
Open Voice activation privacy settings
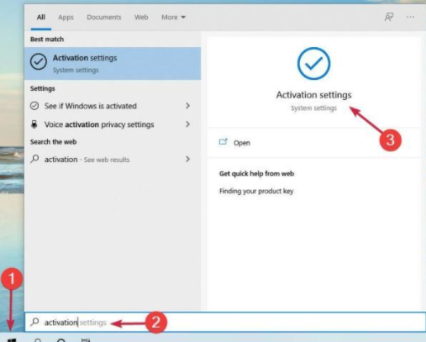99,124
